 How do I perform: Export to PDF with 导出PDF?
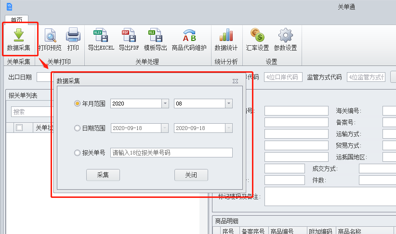click(129, 39)
